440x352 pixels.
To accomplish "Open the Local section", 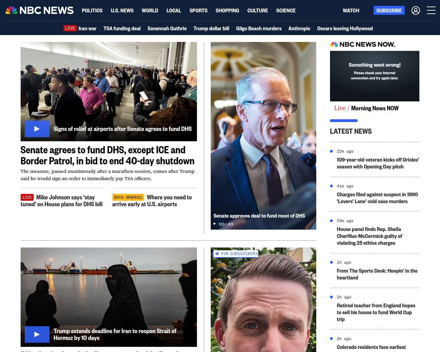I will [174, 11].
